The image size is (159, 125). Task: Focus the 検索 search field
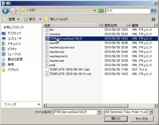[128, 10]
